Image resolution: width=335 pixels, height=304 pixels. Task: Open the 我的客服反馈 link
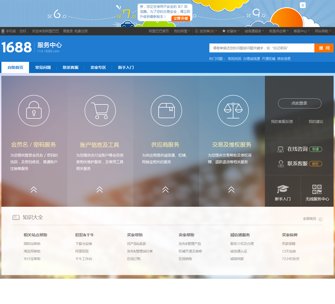coord(282,122)
